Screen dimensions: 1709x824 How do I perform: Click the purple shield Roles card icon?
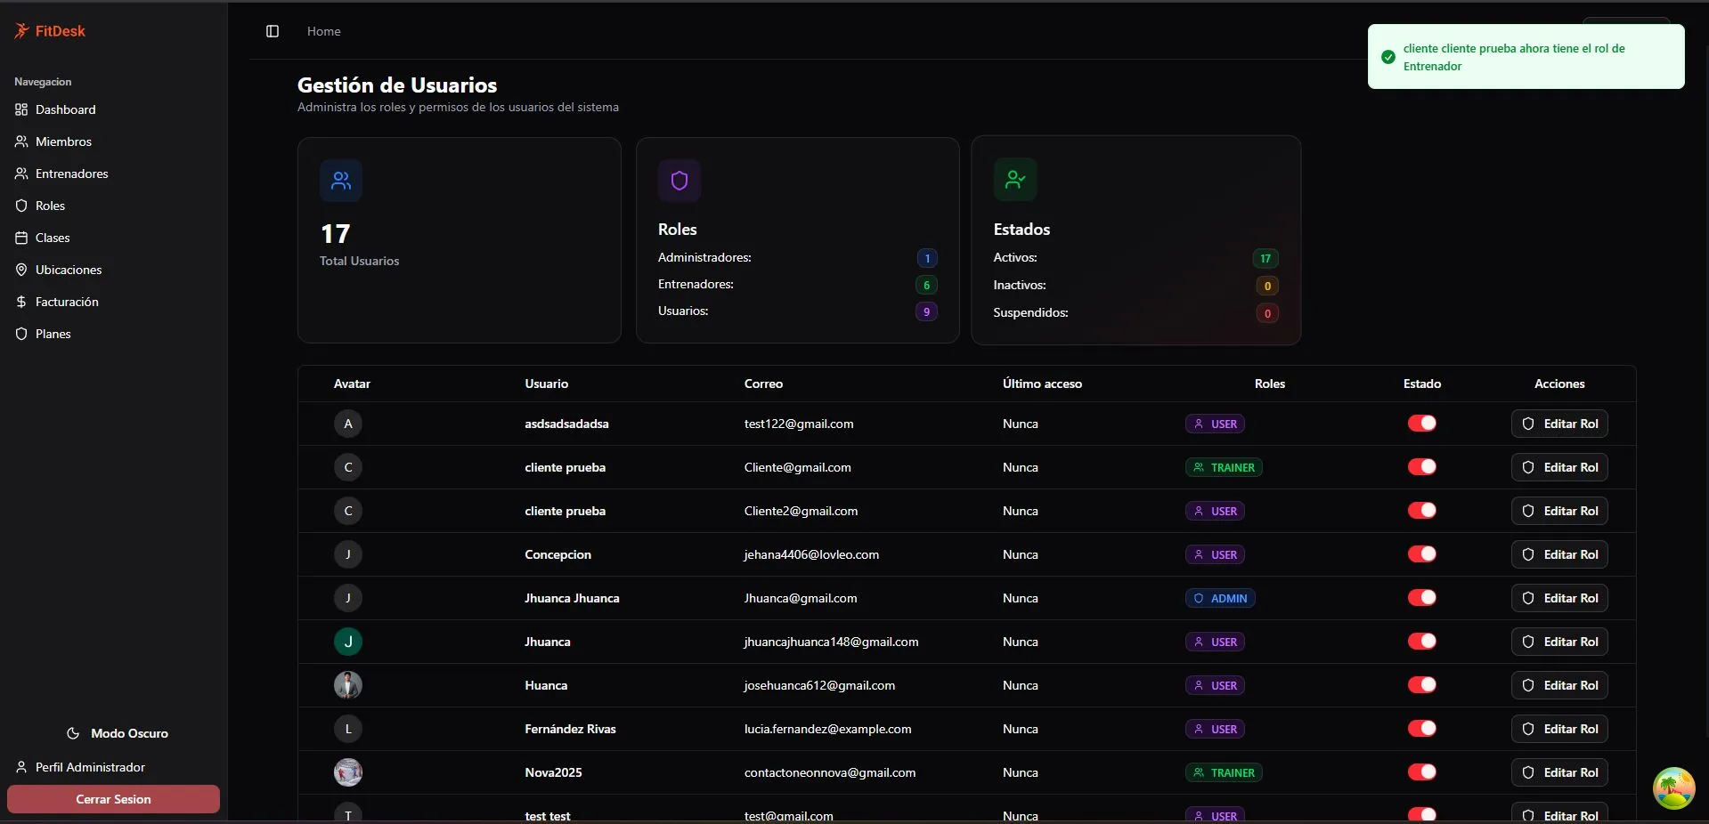(680, 181)
